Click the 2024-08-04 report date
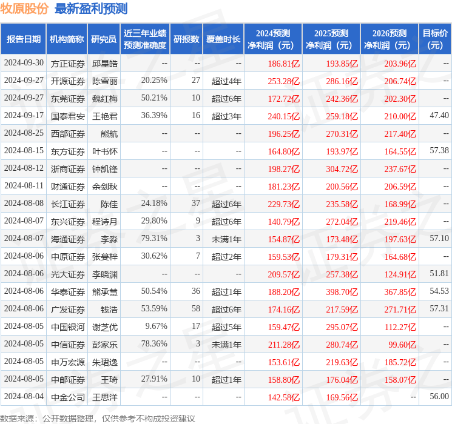 pyautogui.click(x=24, y=396)
